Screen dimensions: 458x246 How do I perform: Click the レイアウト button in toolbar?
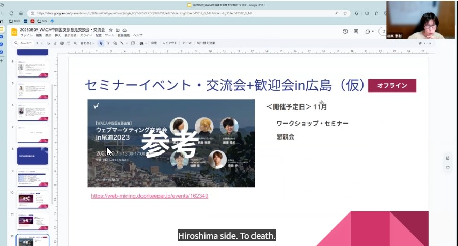169,43
